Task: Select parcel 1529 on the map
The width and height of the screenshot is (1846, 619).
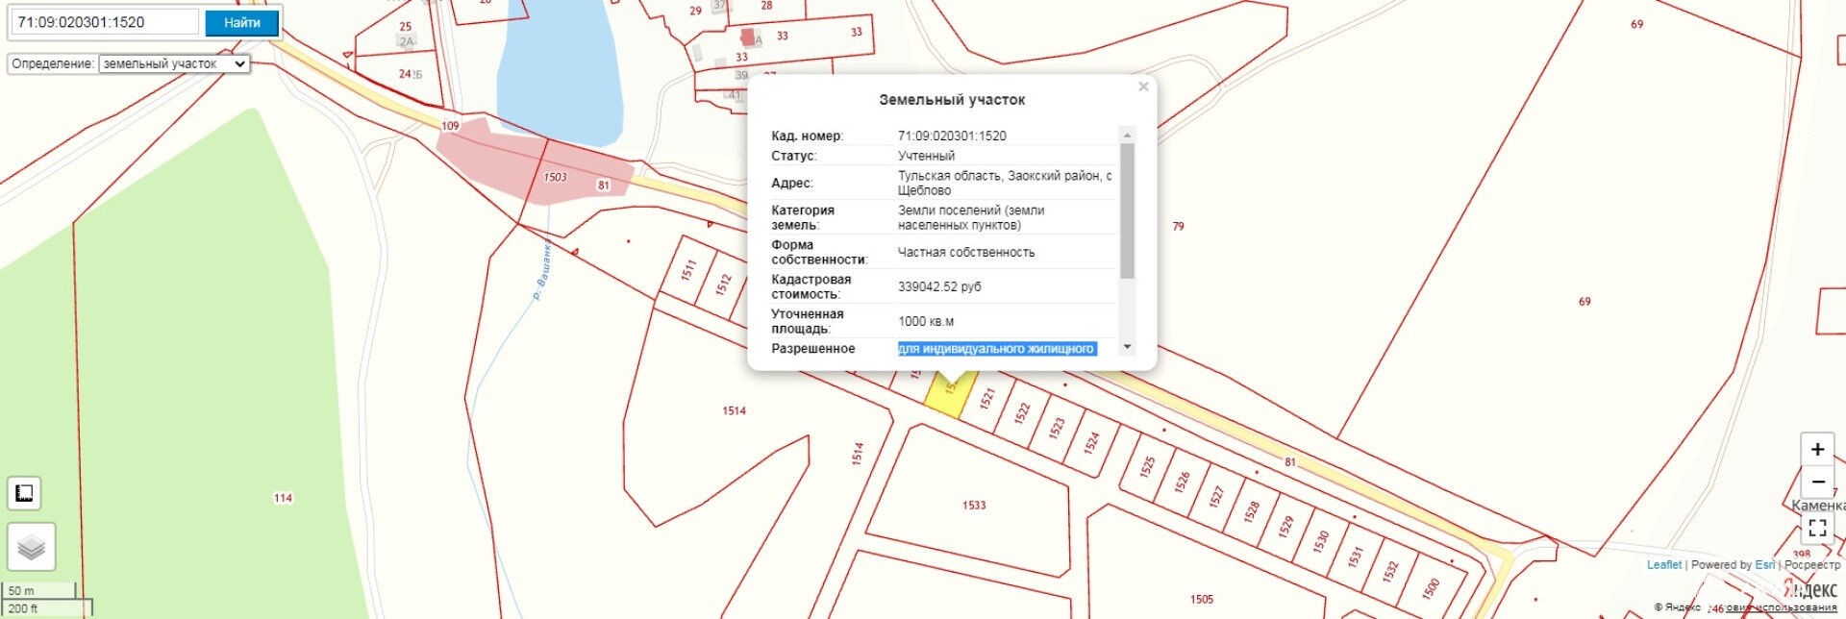Action: click(x=1285, y=526)
